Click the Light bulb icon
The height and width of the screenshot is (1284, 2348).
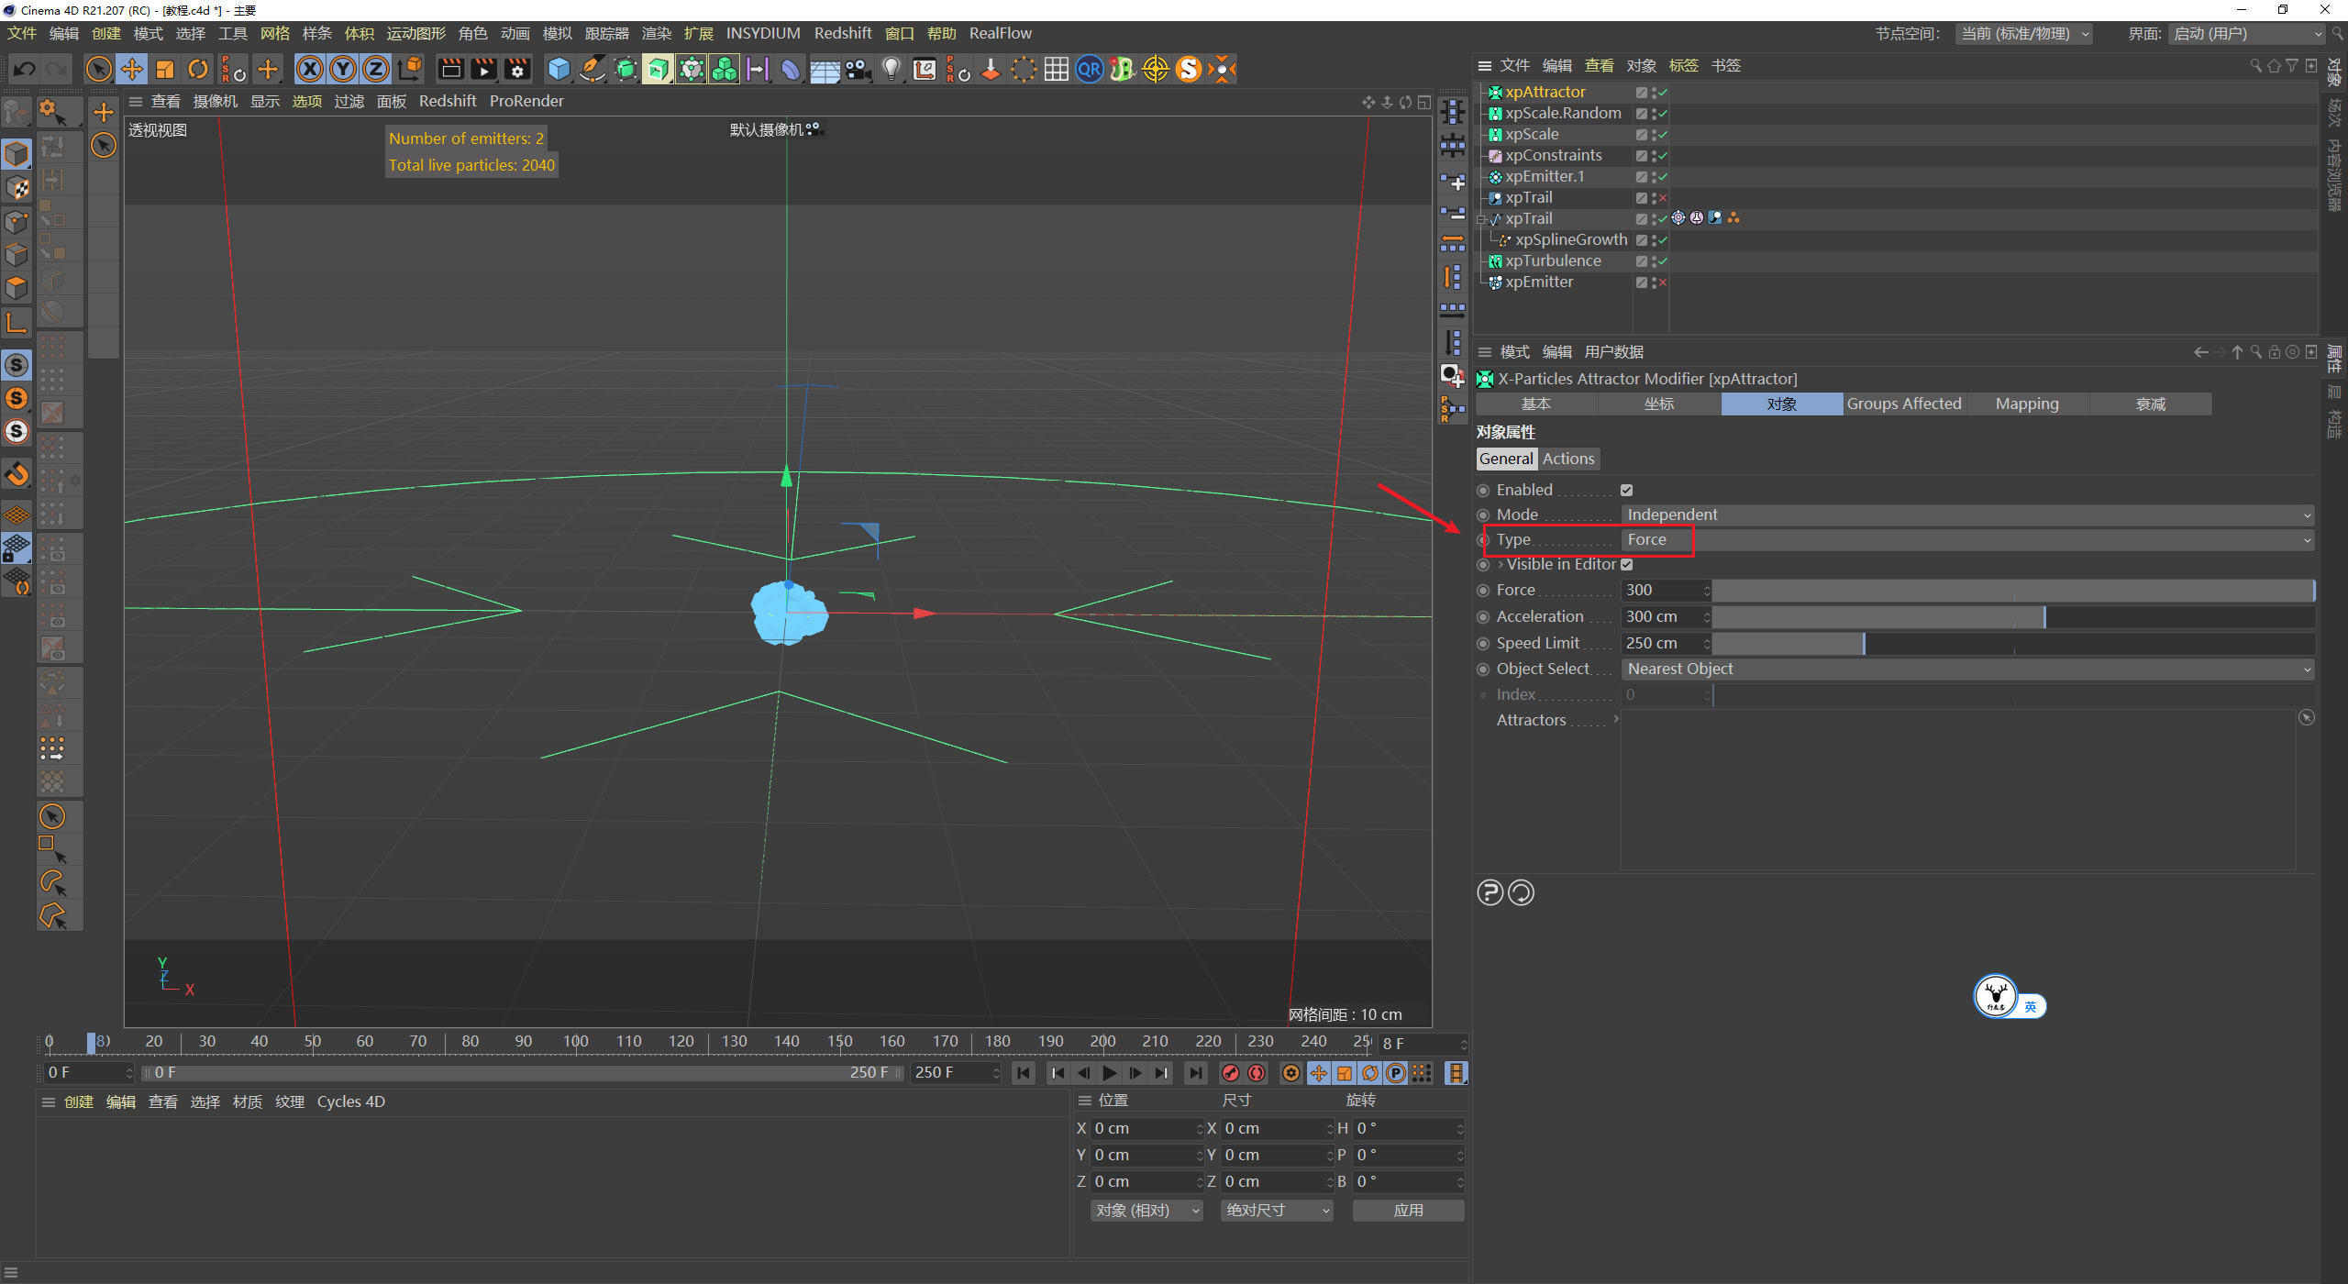pyautogui.click(x=892, y=69)
